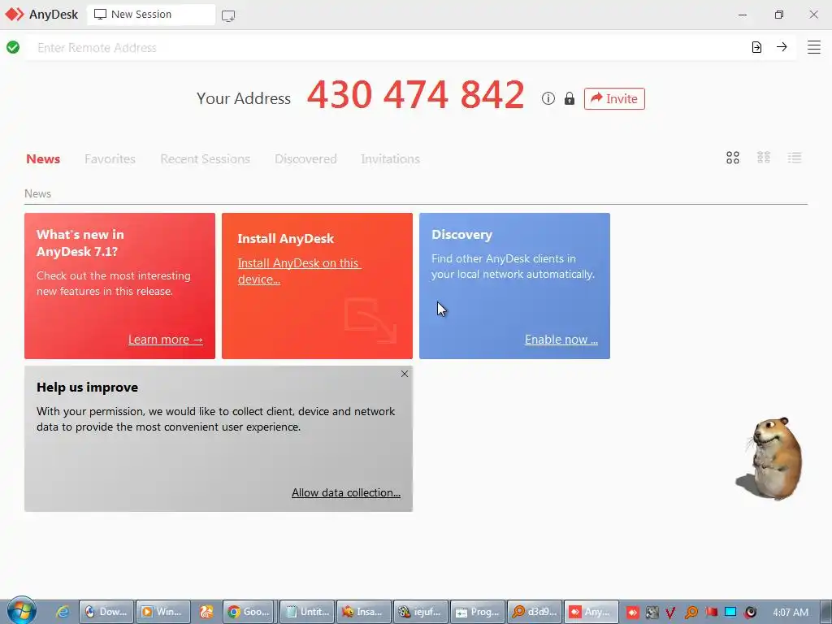Click Allow data collection link
The width and height of the screenshot is (832, 624).
[346, 492]
